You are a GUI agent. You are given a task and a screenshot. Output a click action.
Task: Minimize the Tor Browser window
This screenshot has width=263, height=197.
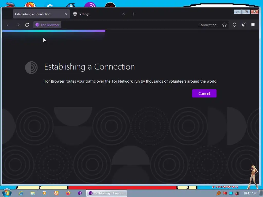pyautogui.click(x=238, y=12)
